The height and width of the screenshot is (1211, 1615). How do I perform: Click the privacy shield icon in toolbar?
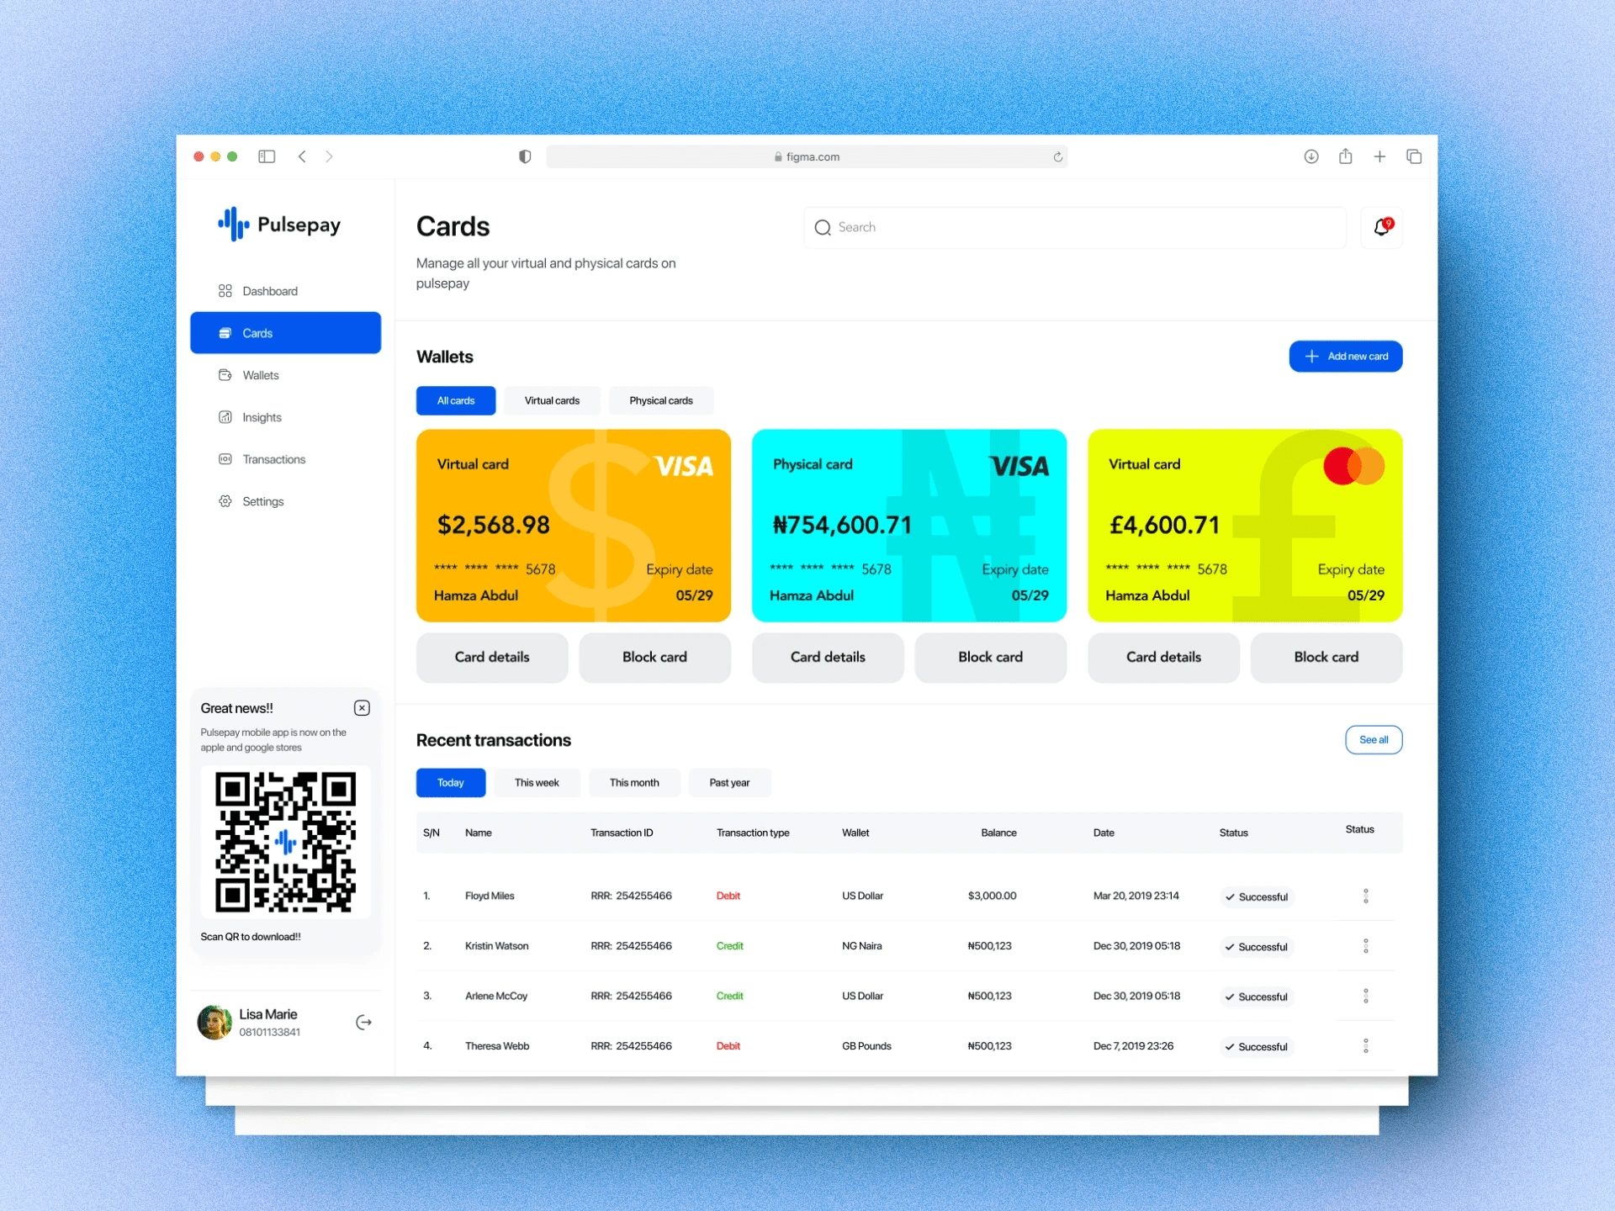pos(525,156)
